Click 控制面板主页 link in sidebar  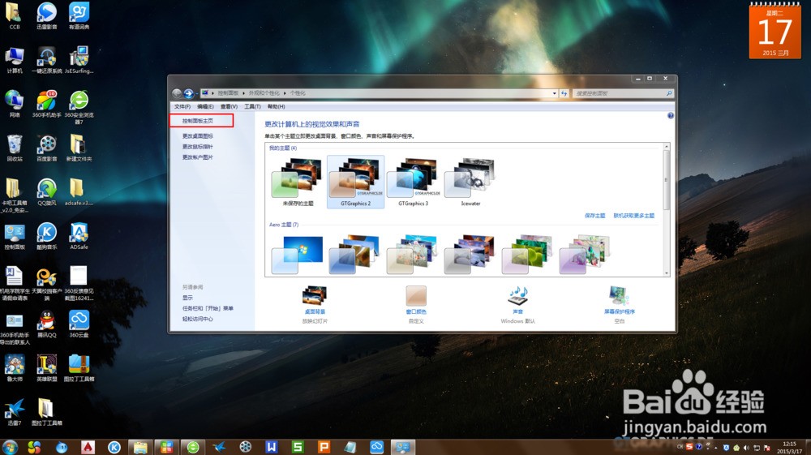point(201,121)
